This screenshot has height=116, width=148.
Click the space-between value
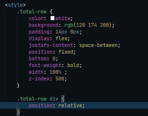[99, 45]
